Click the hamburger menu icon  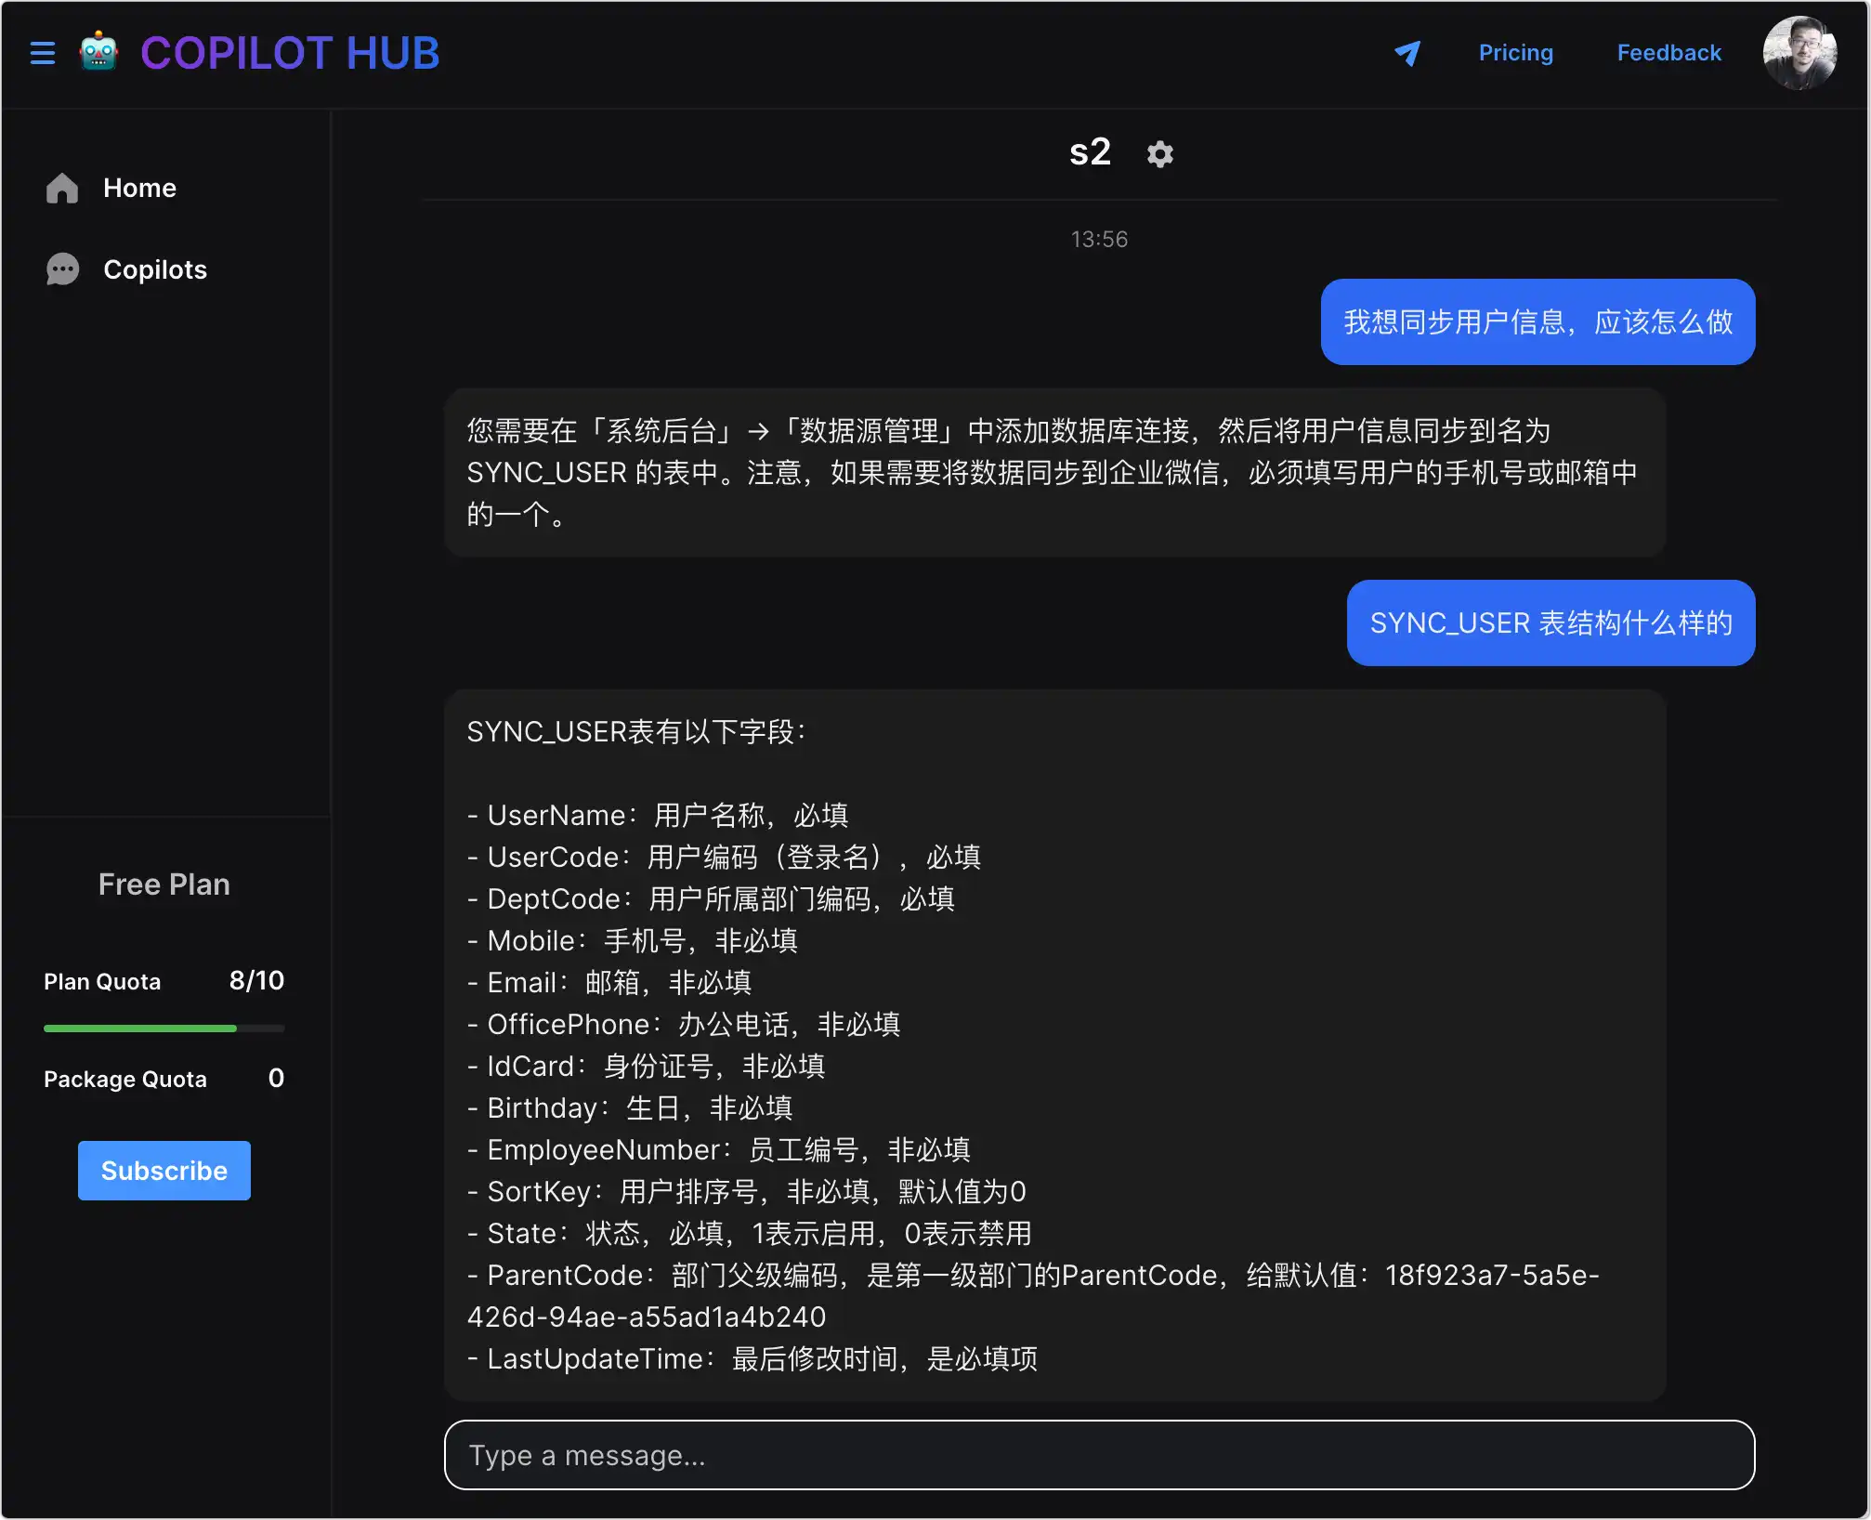tap(43, 53)
